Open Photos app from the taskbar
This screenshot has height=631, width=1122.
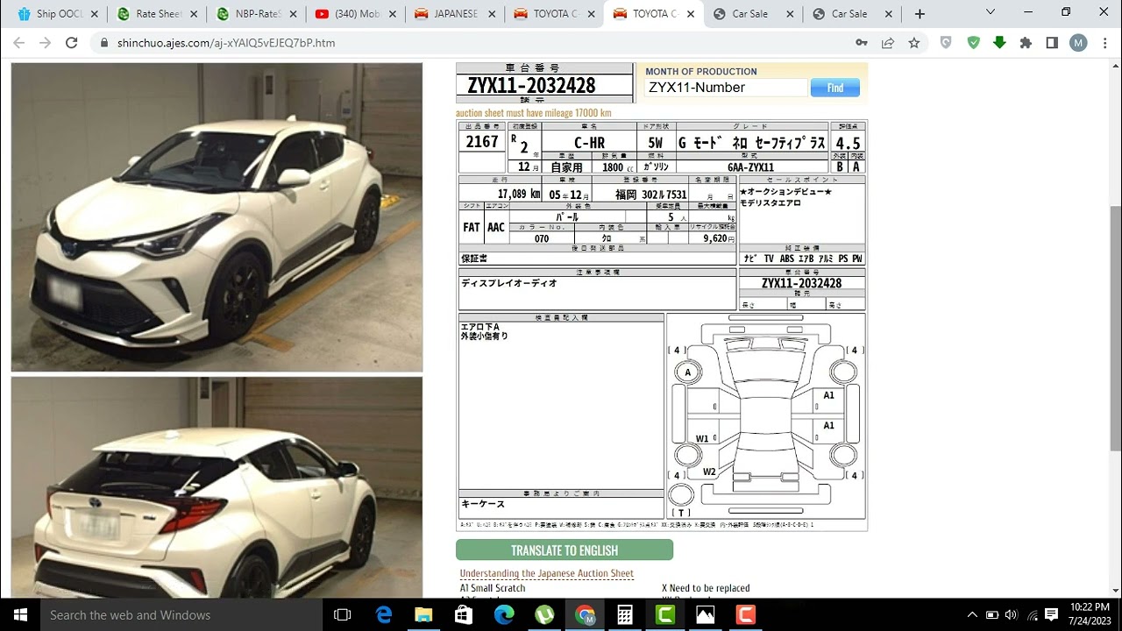coord(706,615)
